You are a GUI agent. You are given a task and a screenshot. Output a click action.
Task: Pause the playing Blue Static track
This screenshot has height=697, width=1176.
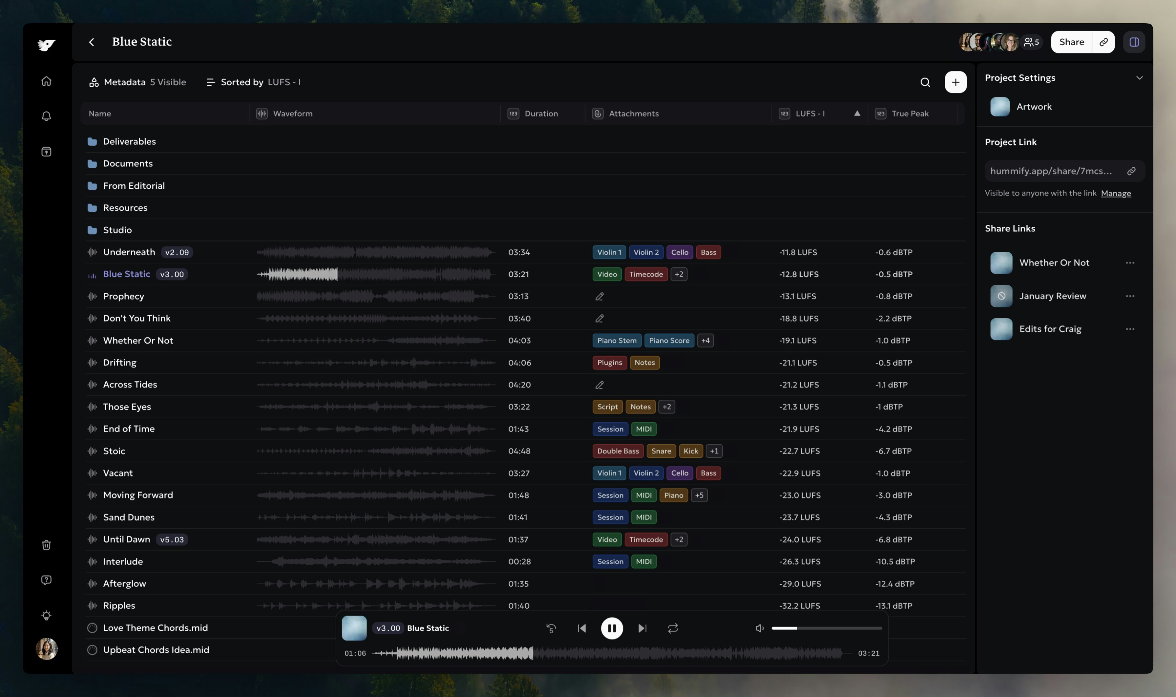(x=611, y=628)
